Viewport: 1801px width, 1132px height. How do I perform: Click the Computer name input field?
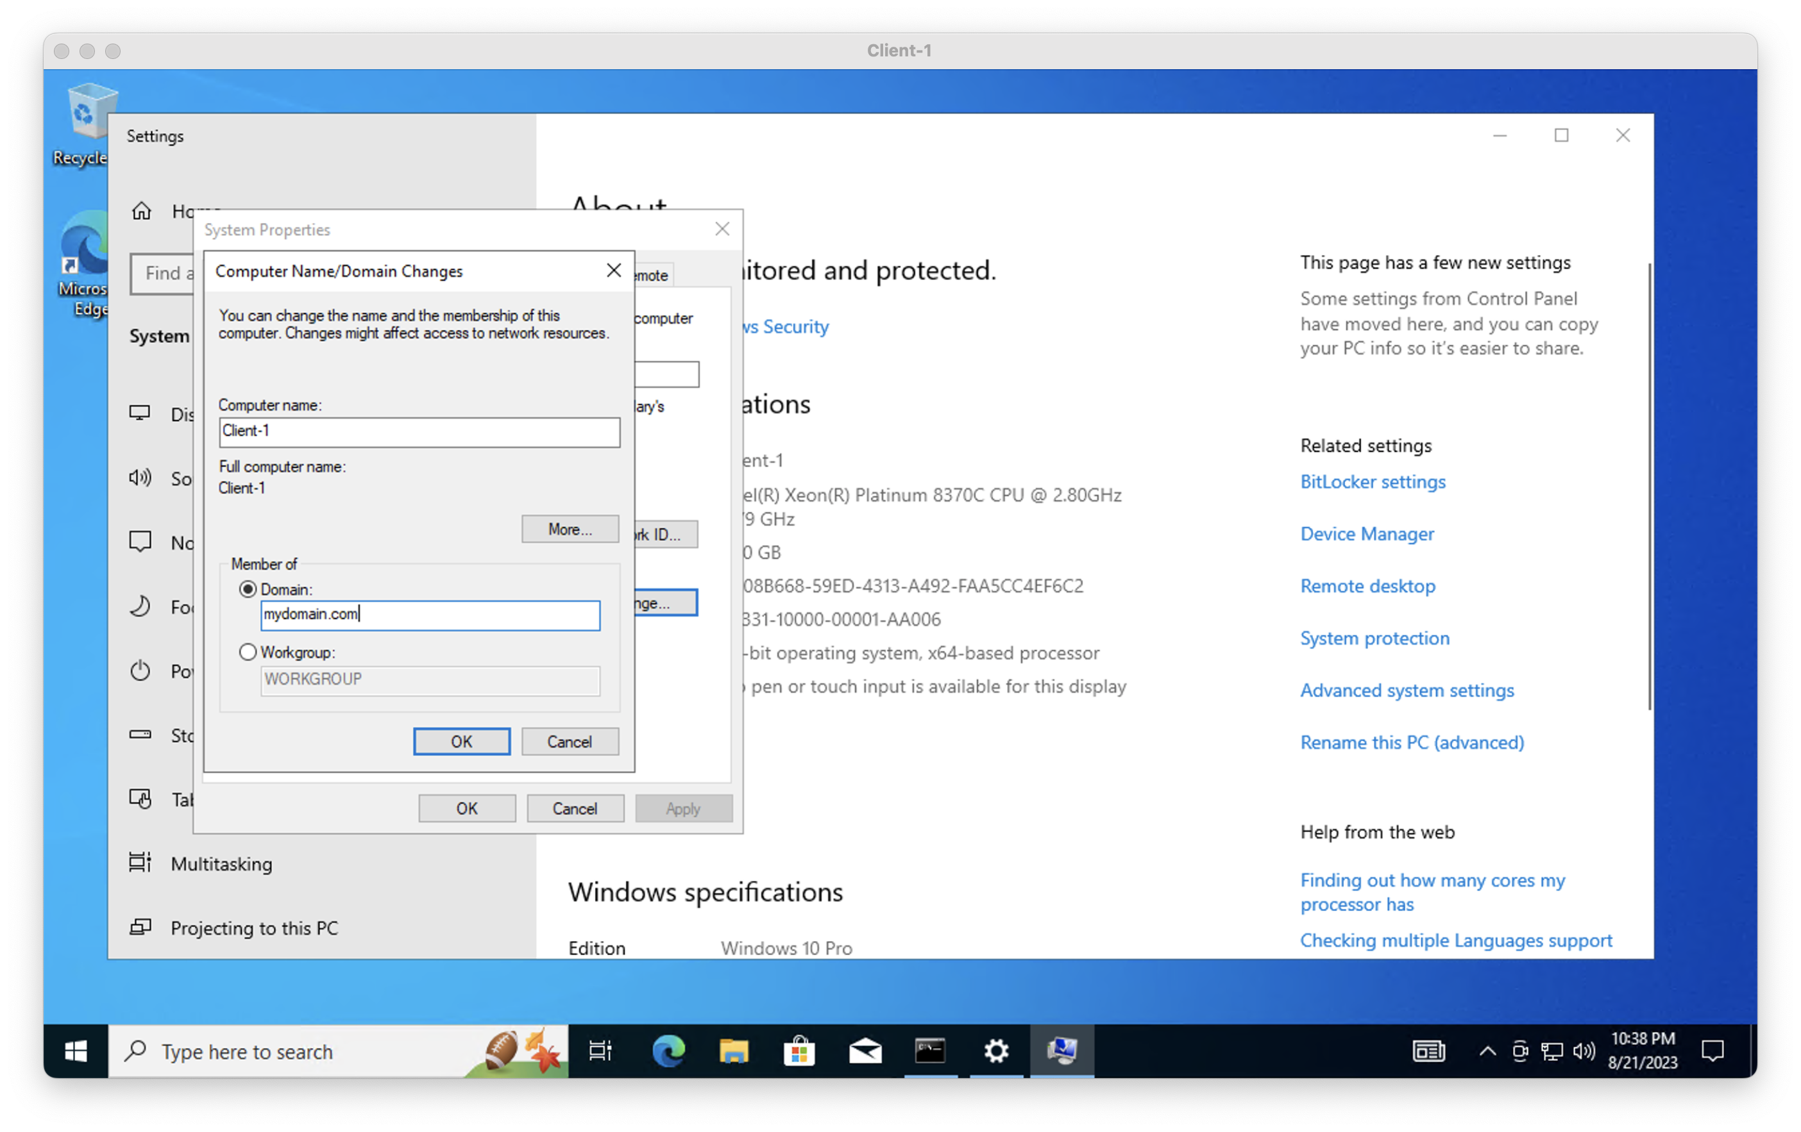pos(419,431)
